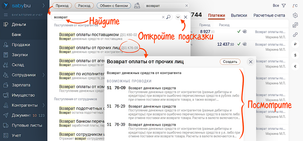Click the Обмен с банком button
303x141 pixels.
[x=114, y=6]
